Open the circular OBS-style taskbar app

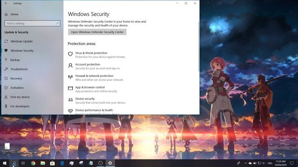(101, 163)
